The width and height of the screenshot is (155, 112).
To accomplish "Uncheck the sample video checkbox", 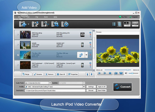I will click(x=18, y=45).
